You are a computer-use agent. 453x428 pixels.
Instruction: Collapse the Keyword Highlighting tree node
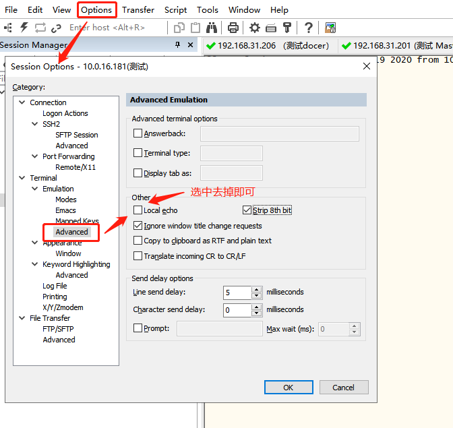point(34,264)
